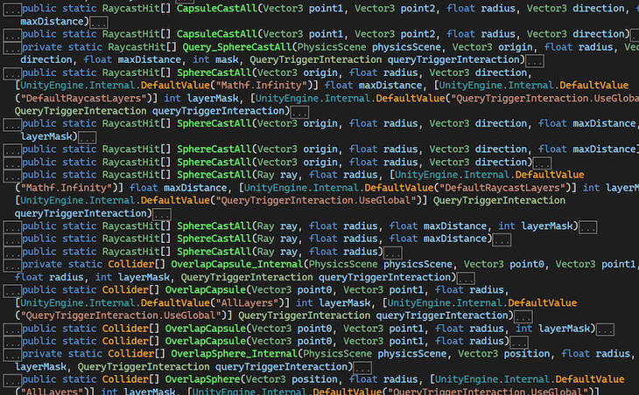The width and height of the screenshot is (639, 395).
Task: Click "DefaultRaycastLayers" string in SphereCastAll(Ray ray) signature
Action: [502, 188]
